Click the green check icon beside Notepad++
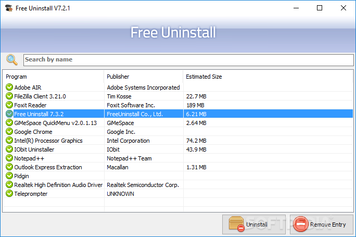The image size is (356, 237). click(x=9, y=158)
